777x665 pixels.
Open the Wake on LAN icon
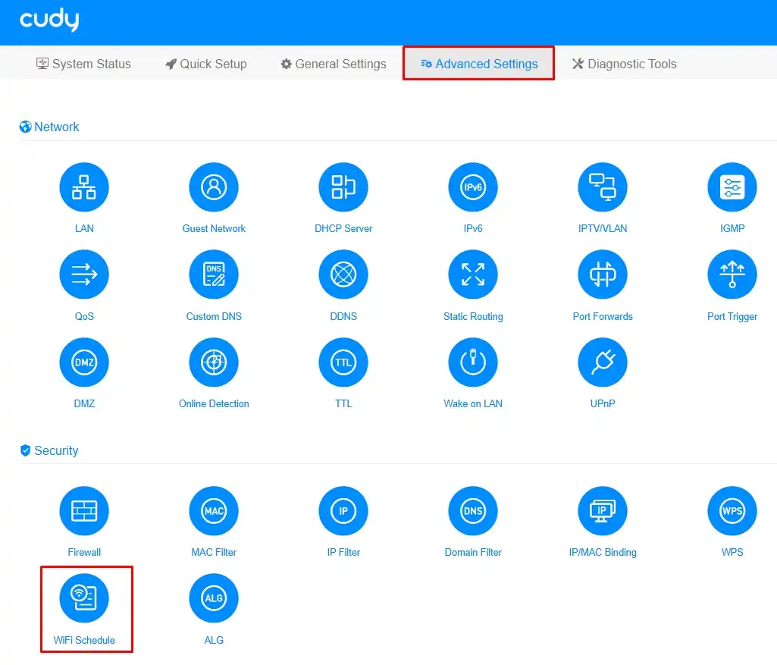coord(473,362)
